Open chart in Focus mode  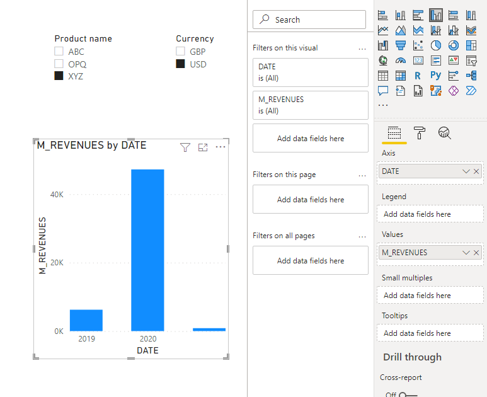(203, 147)
